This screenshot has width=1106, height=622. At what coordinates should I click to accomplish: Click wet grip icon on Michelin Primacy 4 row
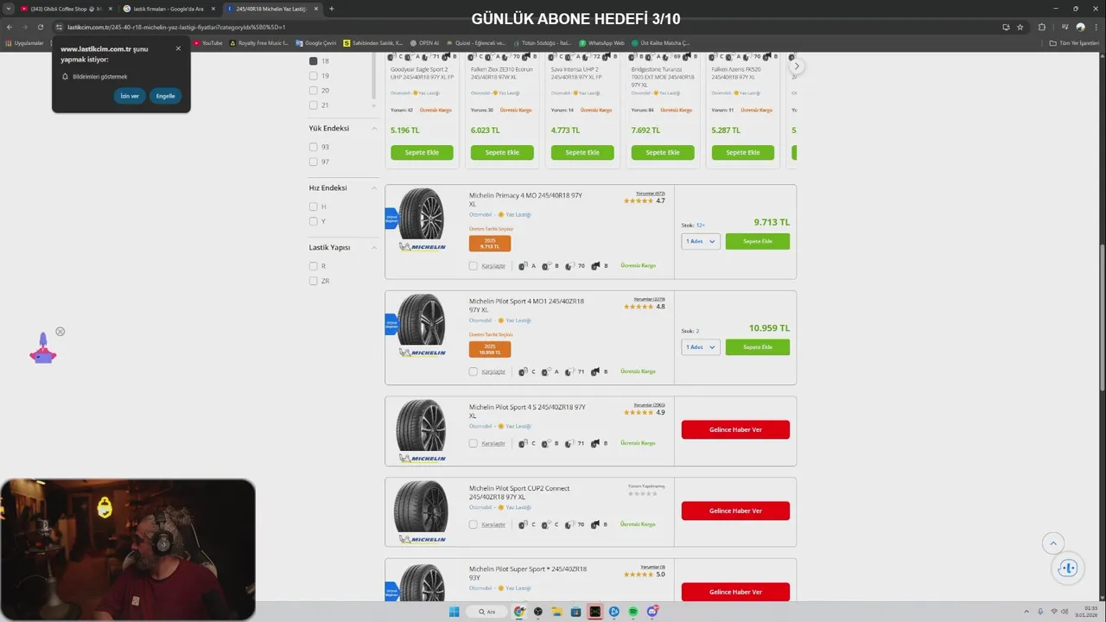tap(546, 266)
